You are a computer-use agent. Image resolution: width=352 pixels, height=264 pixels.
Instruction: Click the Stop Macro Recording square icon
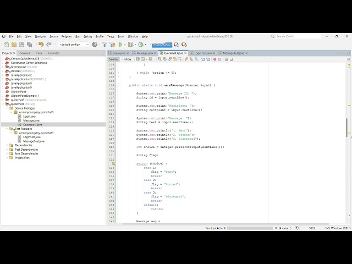coord(220,59)
